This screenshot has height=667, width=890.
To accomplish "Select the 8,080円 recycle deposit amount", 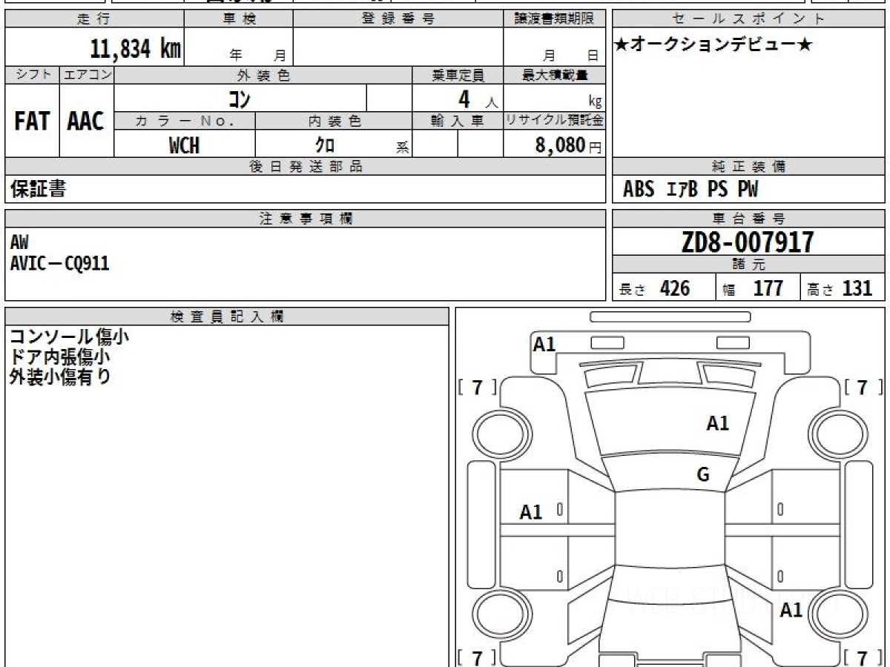I will coord(568,145).
